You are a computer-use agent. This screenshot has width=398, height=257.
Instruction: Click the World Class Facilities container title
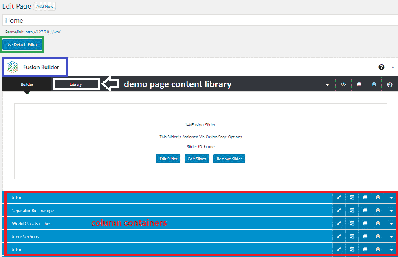coord(31,224)
